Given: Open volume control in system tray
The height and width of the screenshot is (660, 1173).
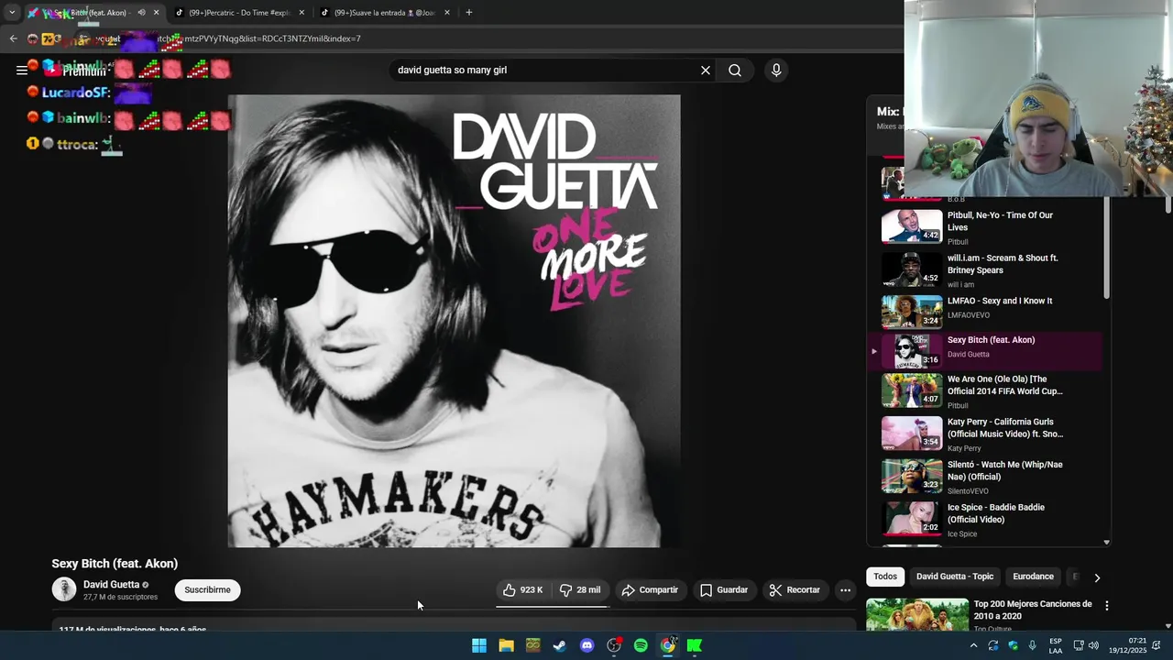Looking at the screenshot, I should (x=1093, y=645).
